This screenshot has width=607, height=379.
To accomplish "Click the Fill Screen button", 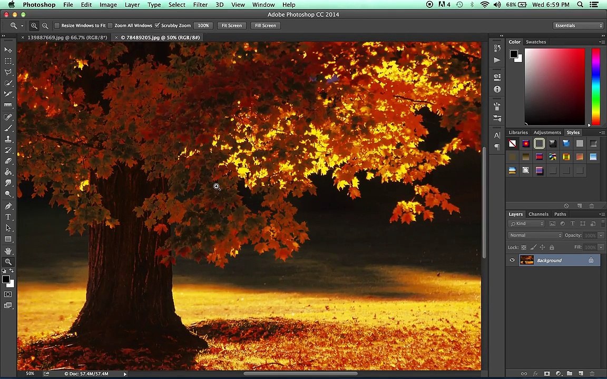I will tap(265, 25).
